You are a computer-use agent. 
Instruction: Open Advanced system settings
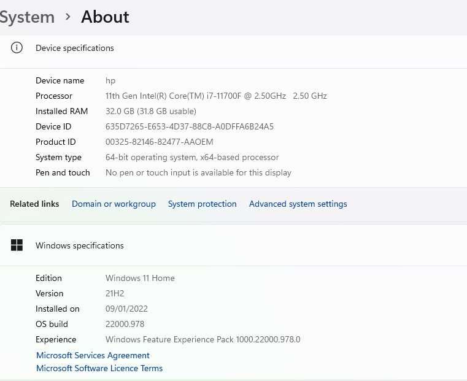(298, 204)
